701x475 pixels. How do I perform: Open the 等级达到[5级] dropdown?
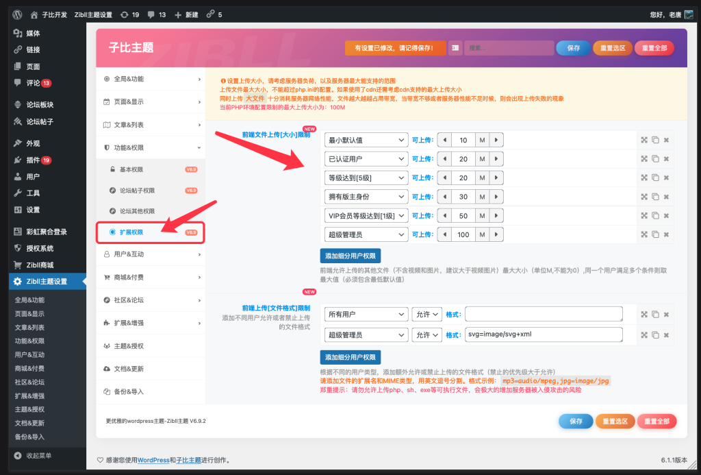[x=366, y=178]
